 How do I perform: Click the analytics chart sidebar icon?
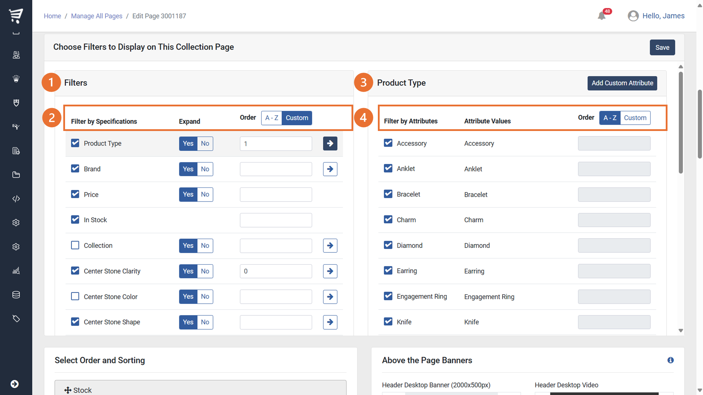pyautogui.click(x=16, y=271)
